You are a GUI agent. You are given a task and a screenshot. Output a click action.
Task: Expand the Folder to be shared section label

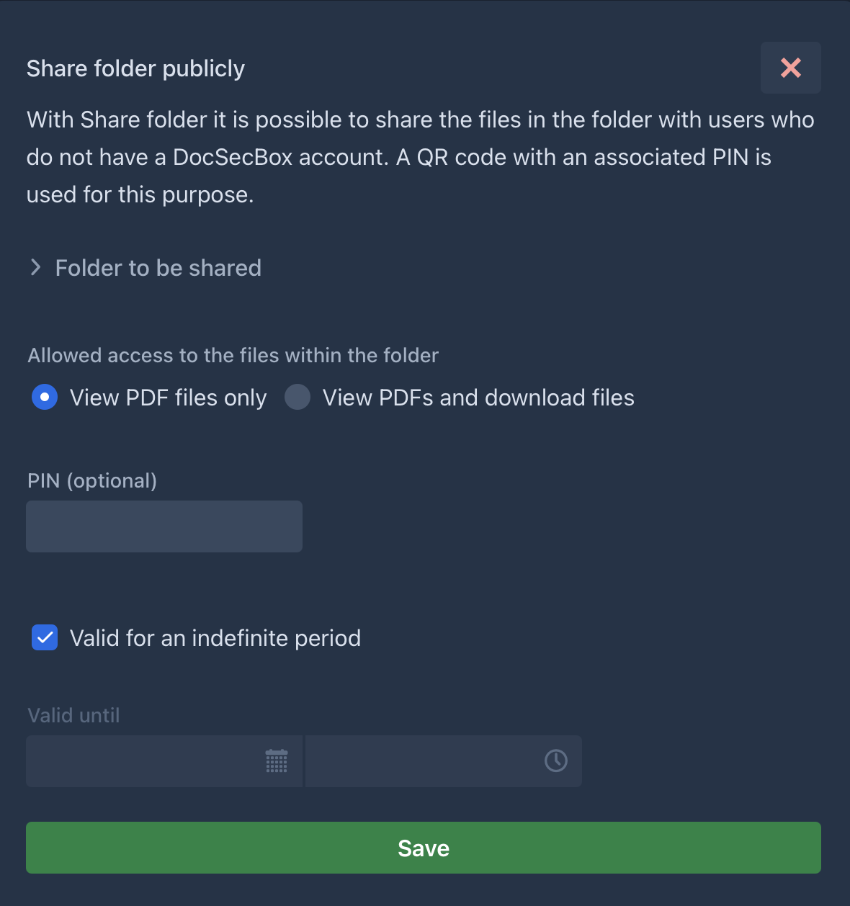coord(158,268)
